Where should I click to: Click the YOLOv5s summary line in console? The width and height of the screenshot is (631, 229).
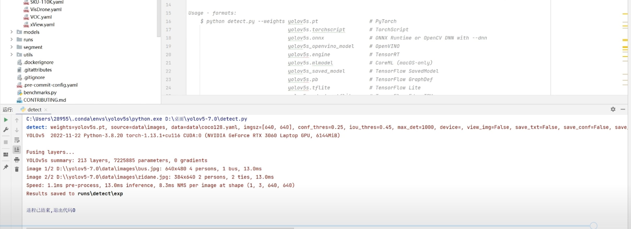[x=117, y=161]
